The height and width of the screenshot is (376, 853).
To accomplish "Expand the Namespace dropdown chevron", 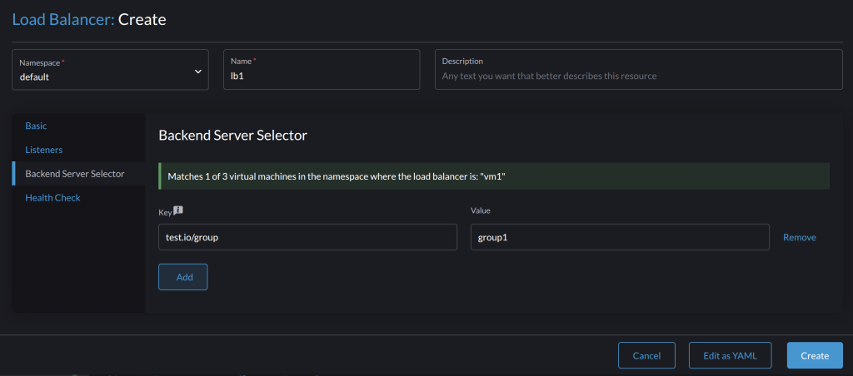I will click(x=198, y=72).
